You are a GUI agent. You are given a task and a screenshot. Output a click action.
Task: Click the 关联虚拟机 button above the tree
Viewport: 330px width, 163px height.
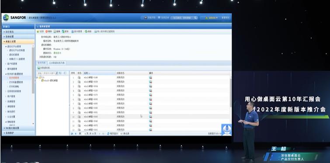(x=44, y=68)
